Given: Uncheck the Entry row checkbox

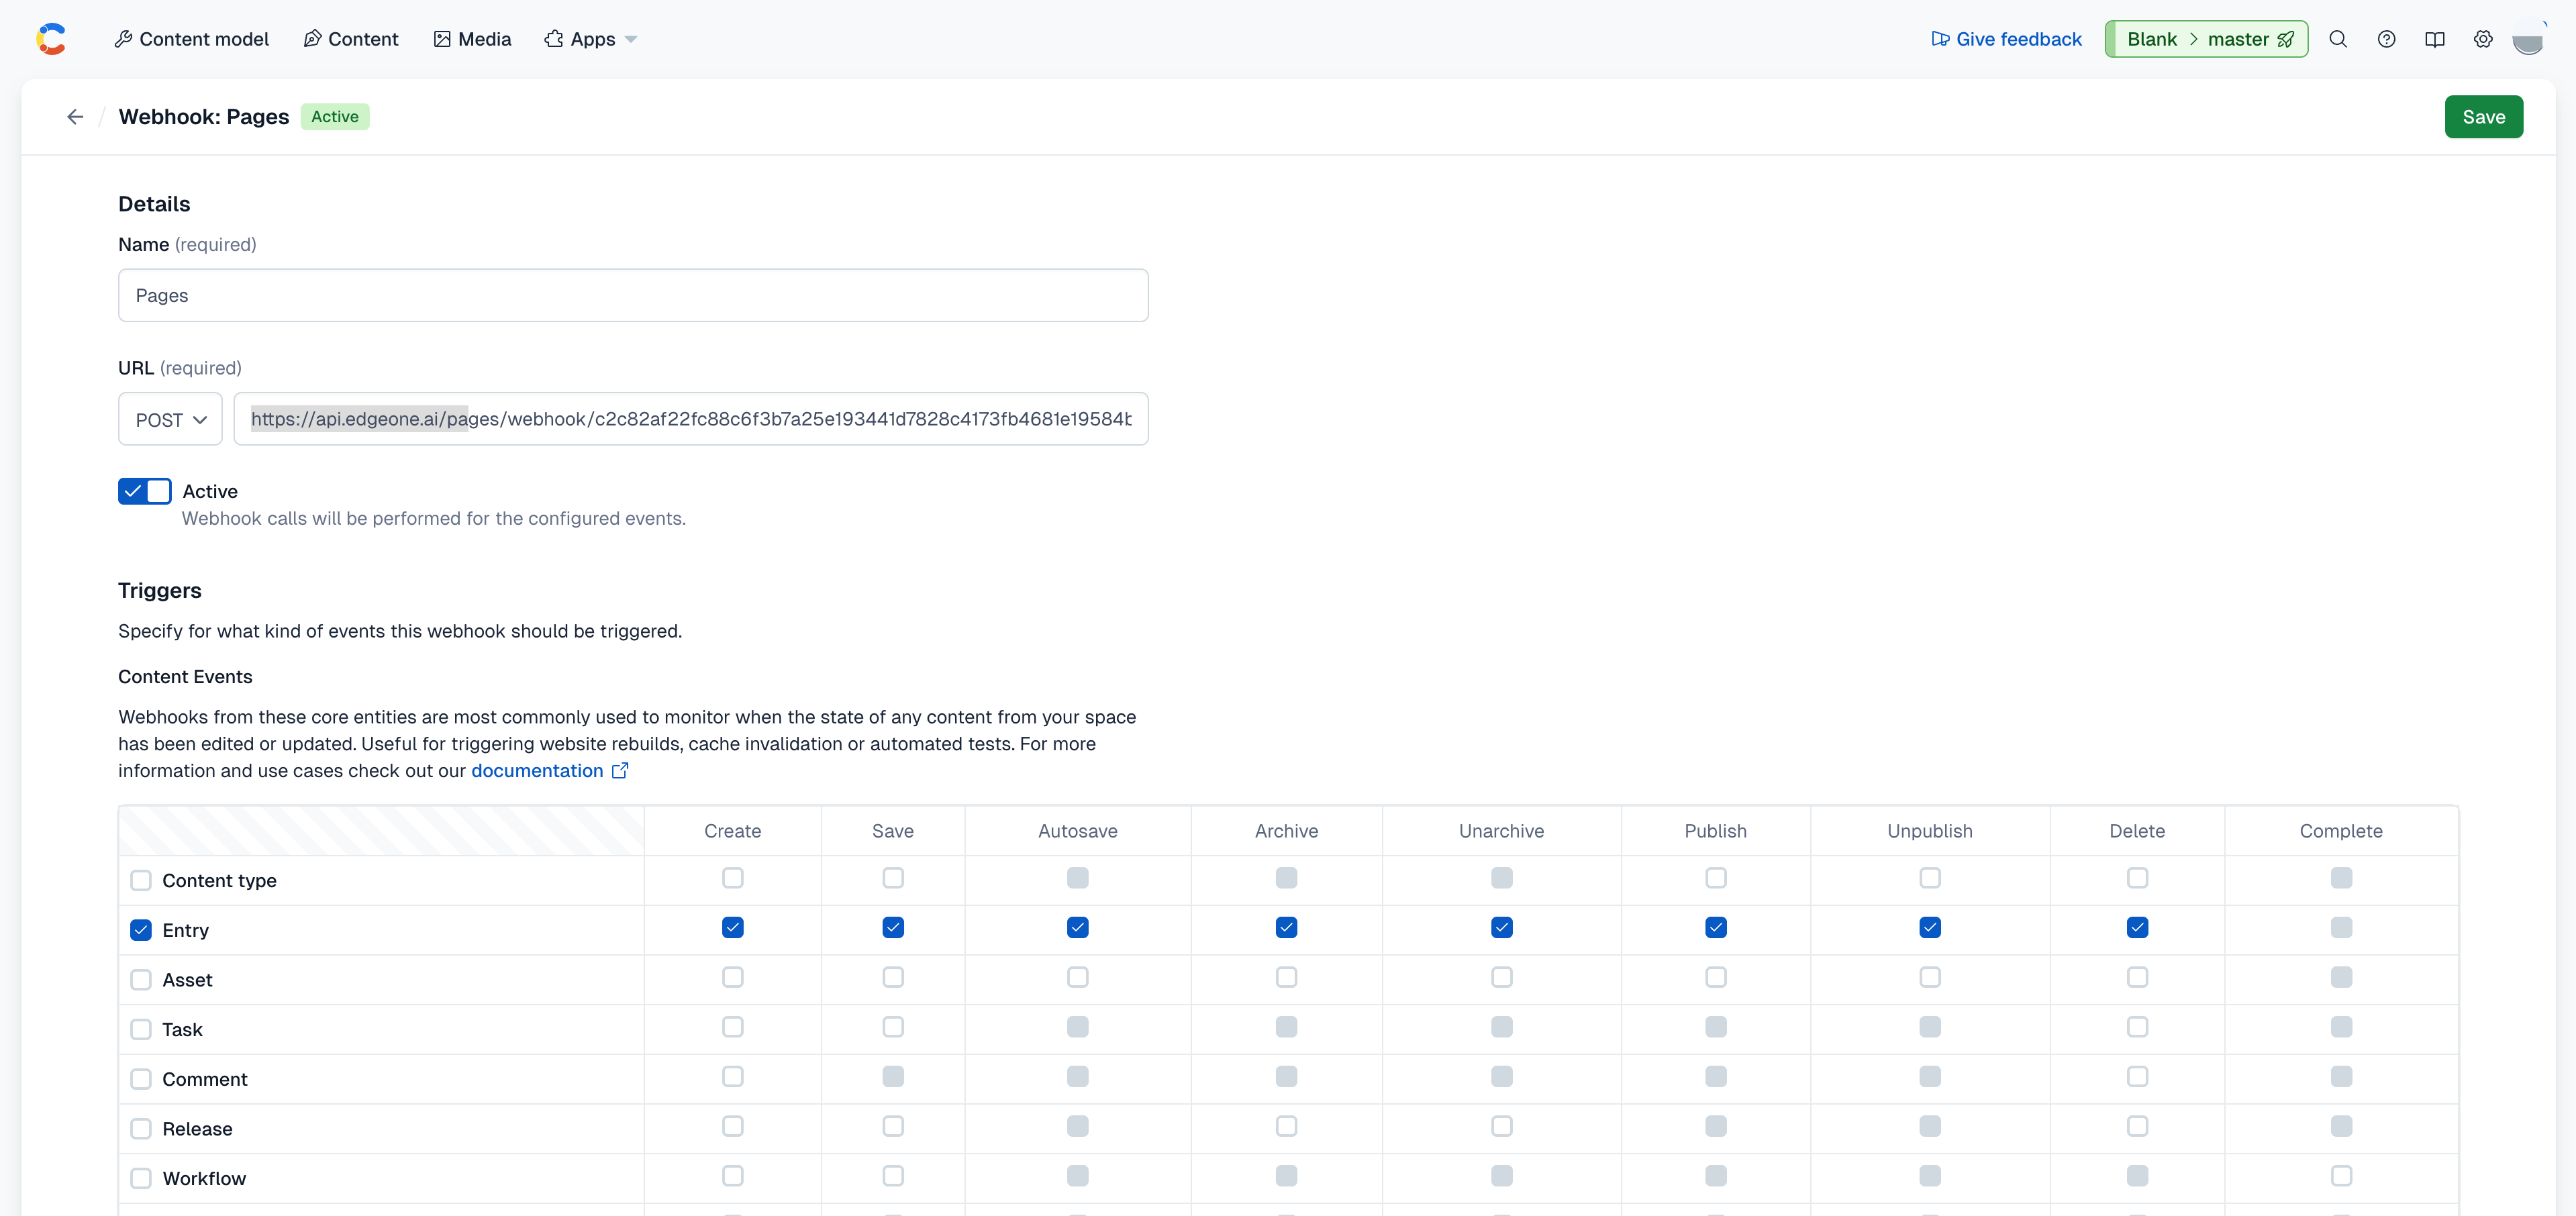Looking at the screenshot, I should 141,930.
